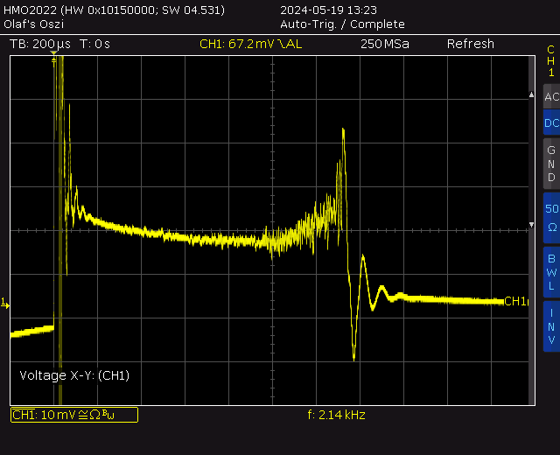The width and height of the screenshot is (560, 455).
Task: Click the trigger time marker at top
Action: click(x=54, y=55)
